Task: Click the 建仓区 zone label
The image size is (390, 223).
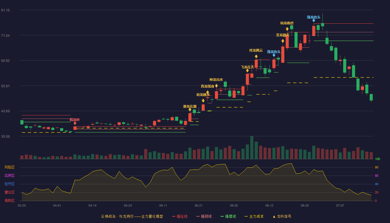Action: 10,192
